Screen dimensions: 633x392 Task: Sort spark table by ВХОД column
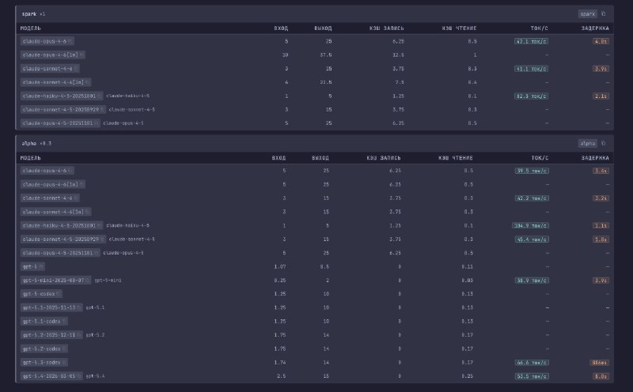[x=280, y=28]
